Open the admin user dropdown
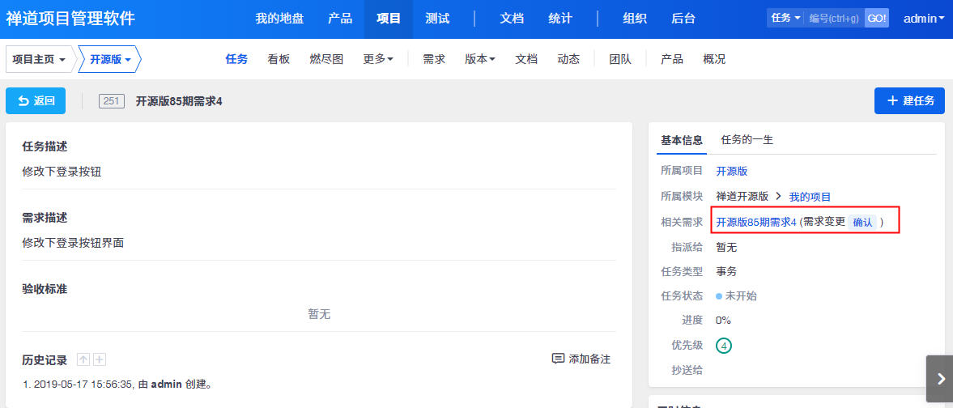 pyautogui.click(x=923, y=18)
